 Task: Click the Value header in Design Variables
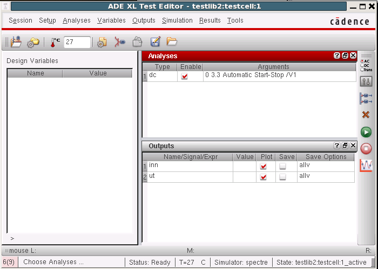click(98, 73)
